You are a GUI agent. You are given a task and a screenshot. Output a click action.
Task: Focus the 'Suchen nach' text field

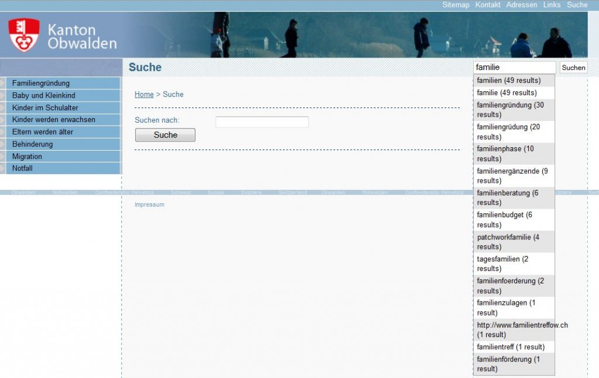click(261, 122)
